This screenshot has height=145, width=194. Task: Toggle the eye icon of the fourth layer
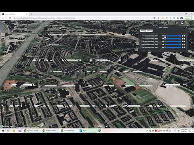click(x=163, y=44)
